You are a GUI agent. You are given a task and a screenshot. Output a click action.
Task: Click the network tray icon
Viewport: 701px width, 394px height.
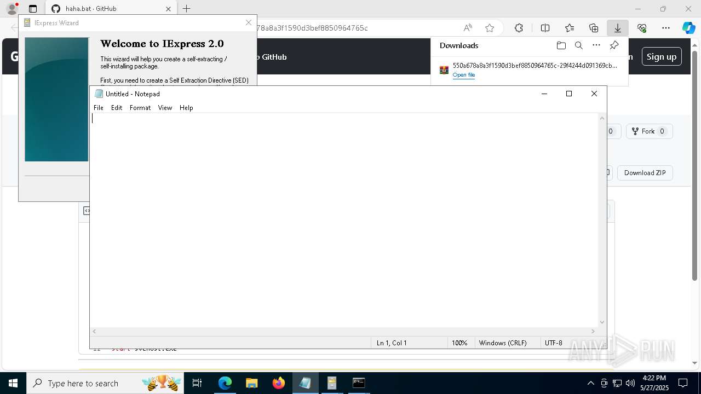pyautogui.click(x=617, y=383)
